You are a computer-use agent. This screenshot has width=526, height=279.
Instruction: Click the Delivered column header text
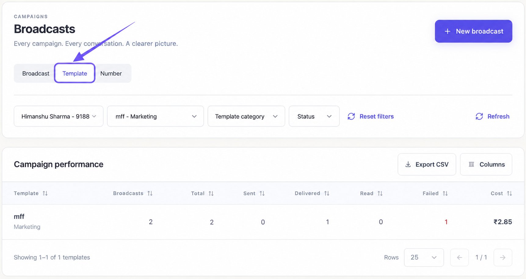[307, 193]
